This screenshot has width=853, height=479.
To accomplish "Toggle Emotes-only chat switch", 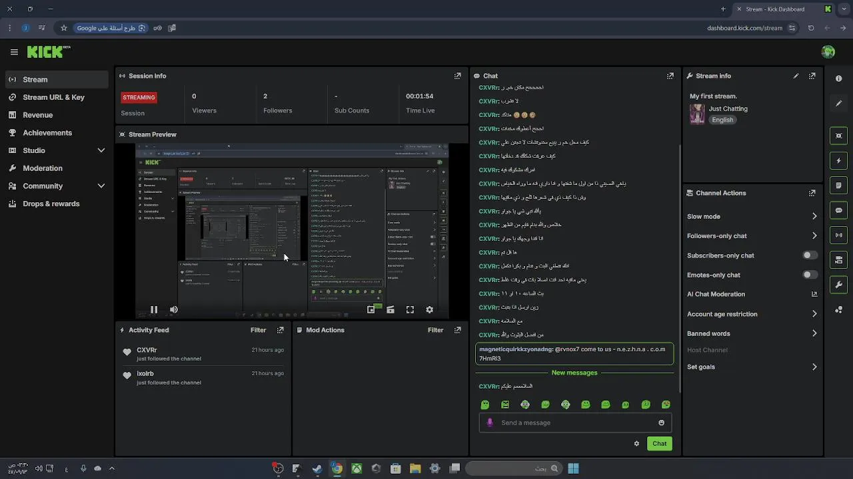I will (810, 275).
